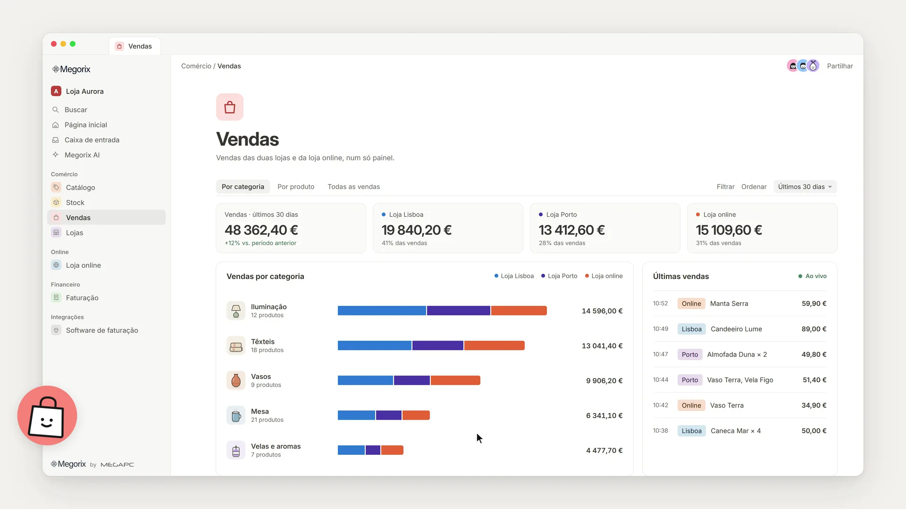Select the Vaso Terra, Vela Figo sale
906x509 pixels.
739,380
